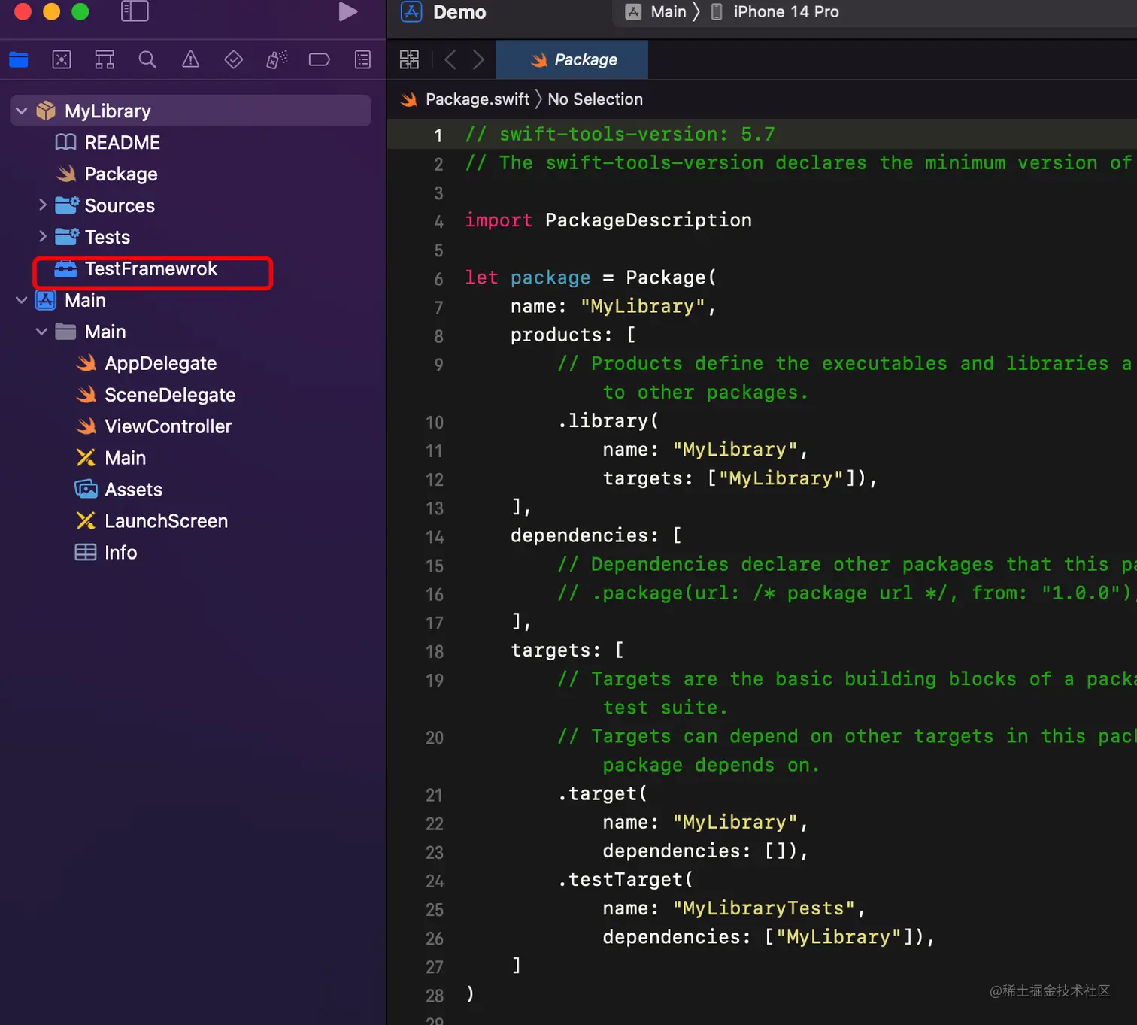The image size is (1137, 1025).
Task: Click the '.library(' line of code
Action: tap(608, 421)
